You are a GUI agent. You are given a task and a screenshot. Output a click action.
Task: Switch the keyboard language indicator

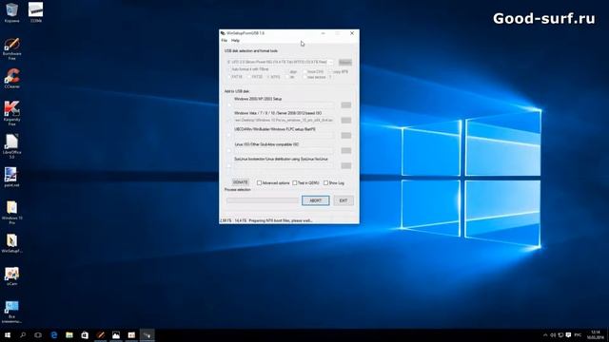578,335
